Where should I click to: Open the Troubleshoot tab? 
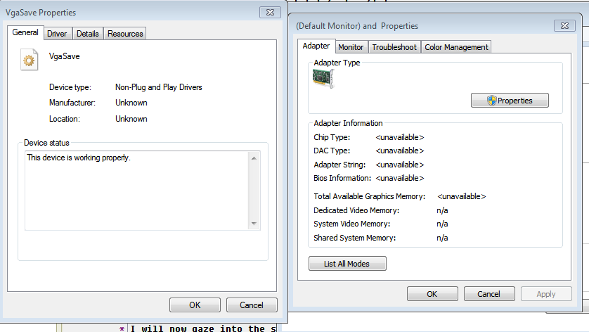(x=394, y=47)
